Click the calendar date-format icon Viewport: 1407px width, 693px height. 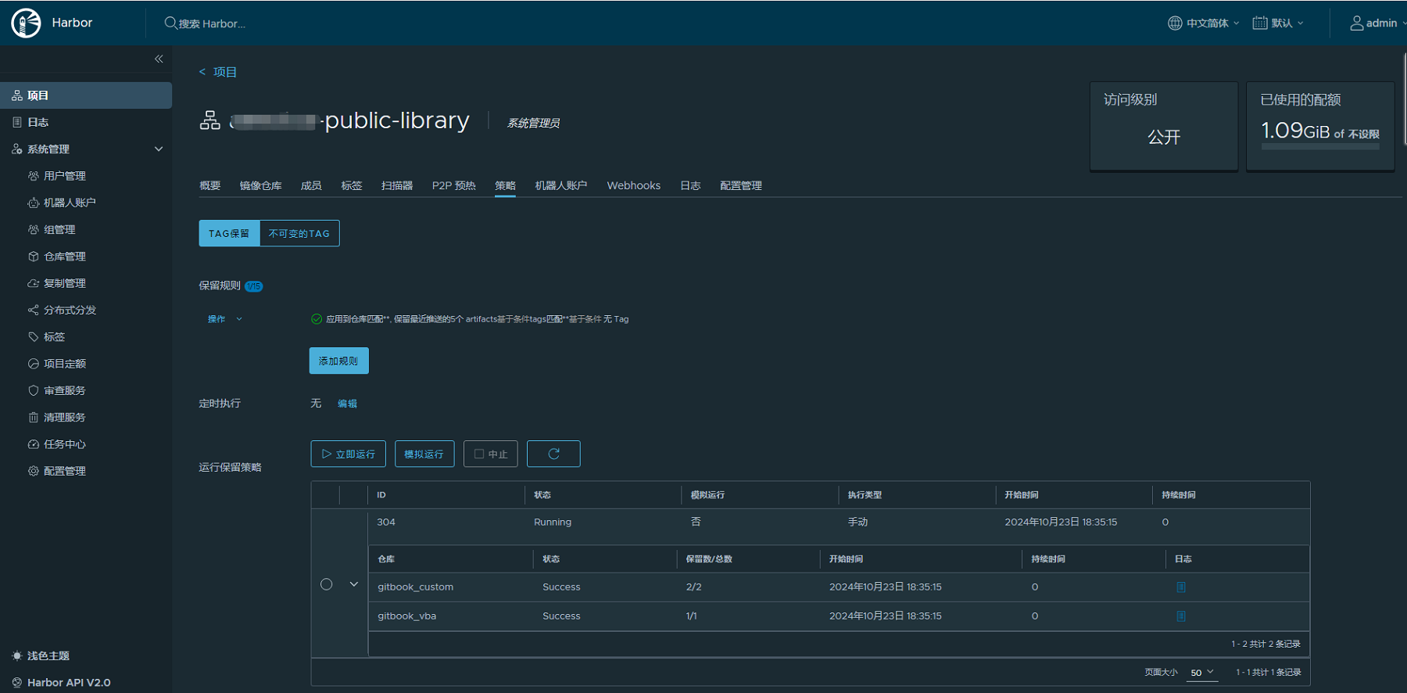(1260, 23)
